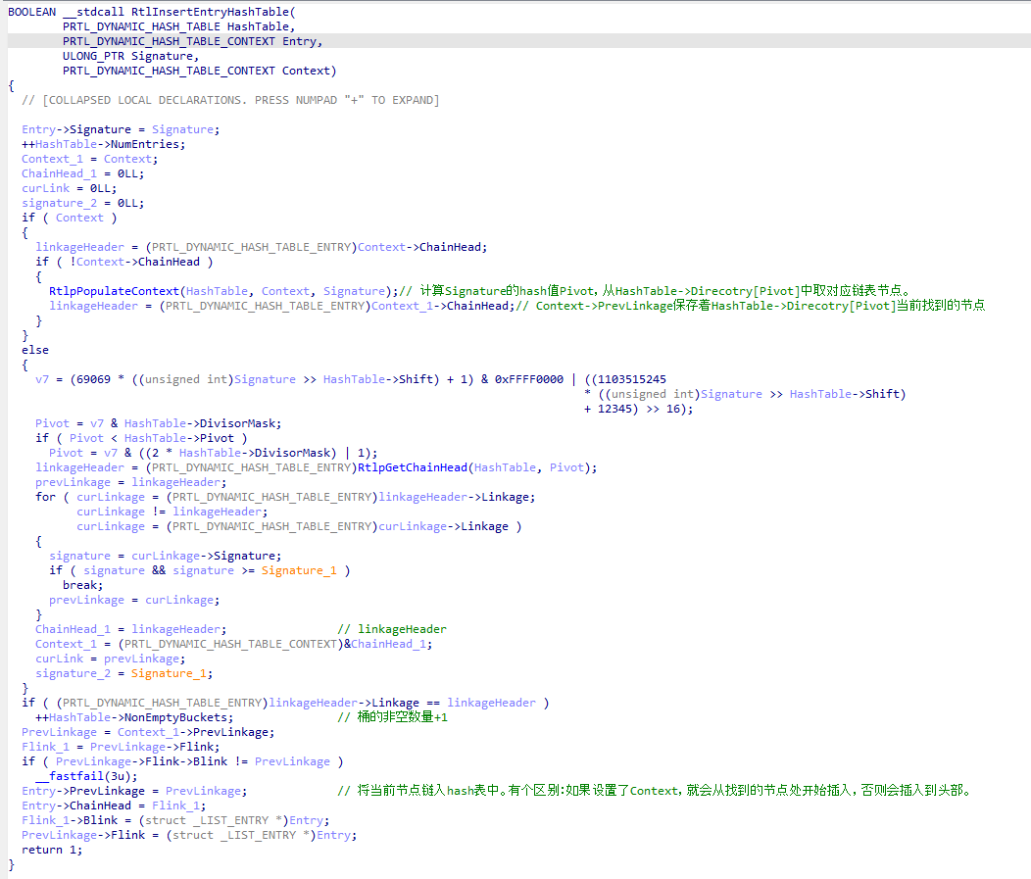
Task: Click orange 'Signature_1' in if condition
Action: pyautogui.click(x=299, y=570)
